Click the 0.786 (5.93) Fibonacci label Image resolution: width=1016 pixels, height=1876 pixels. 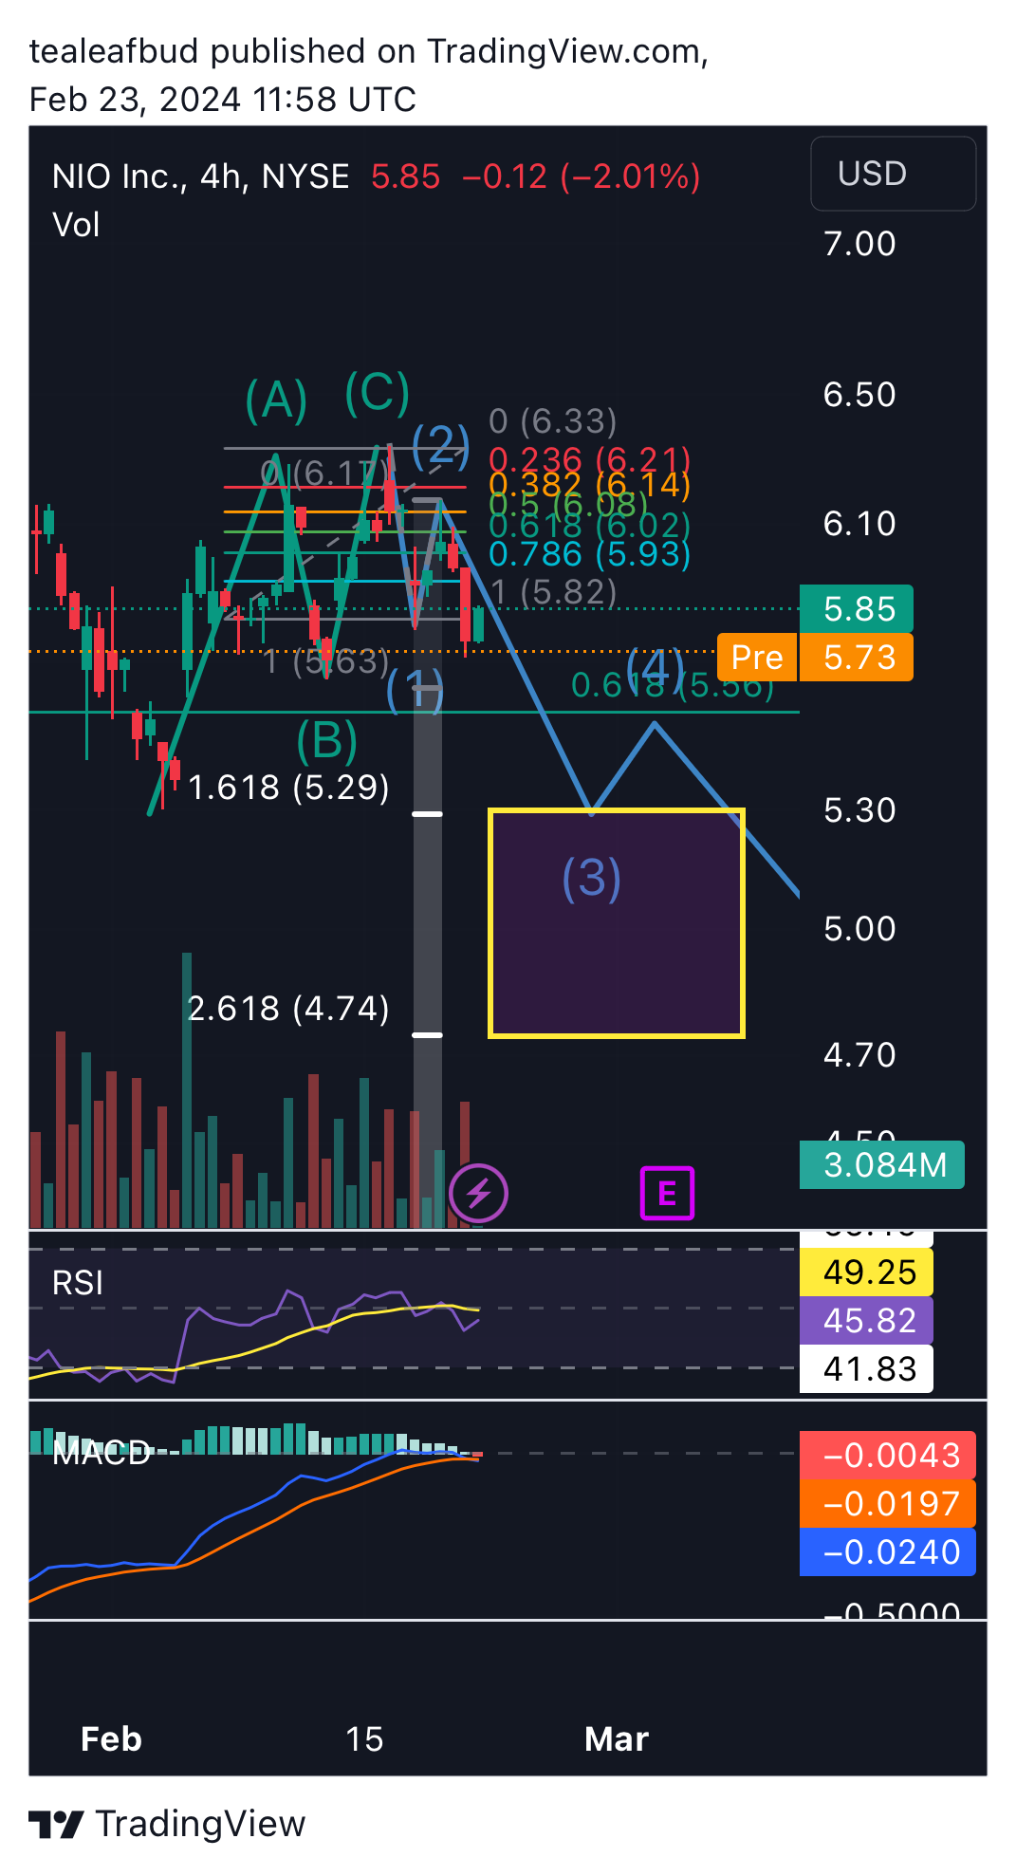(589, 553)
